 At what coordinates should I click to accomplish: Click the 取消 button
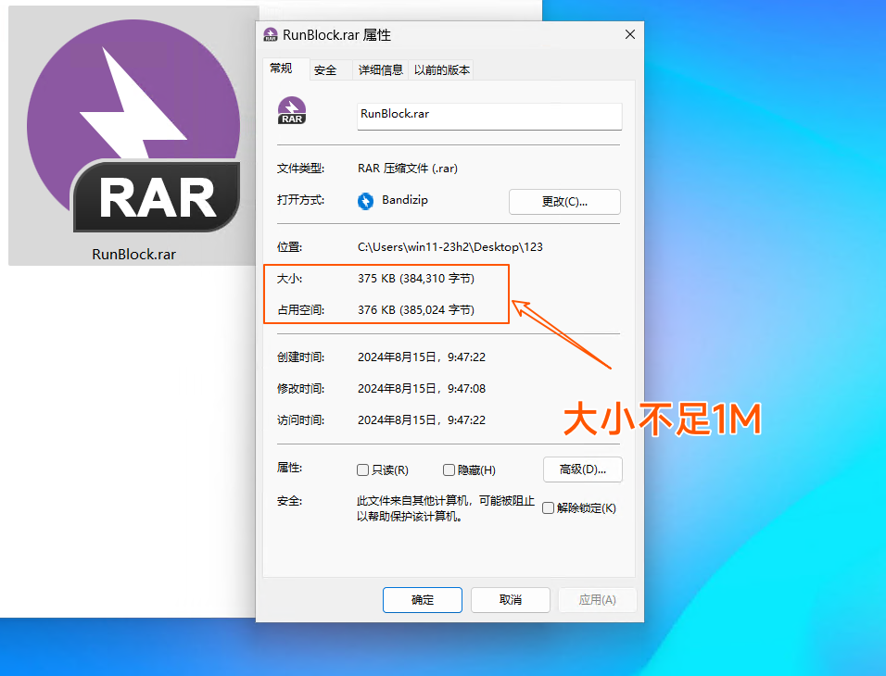tap(511, 600)
